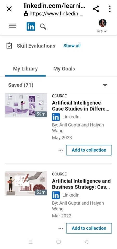Add Case Studies course to collection
117x249 pixels.
tap(89, 150)
